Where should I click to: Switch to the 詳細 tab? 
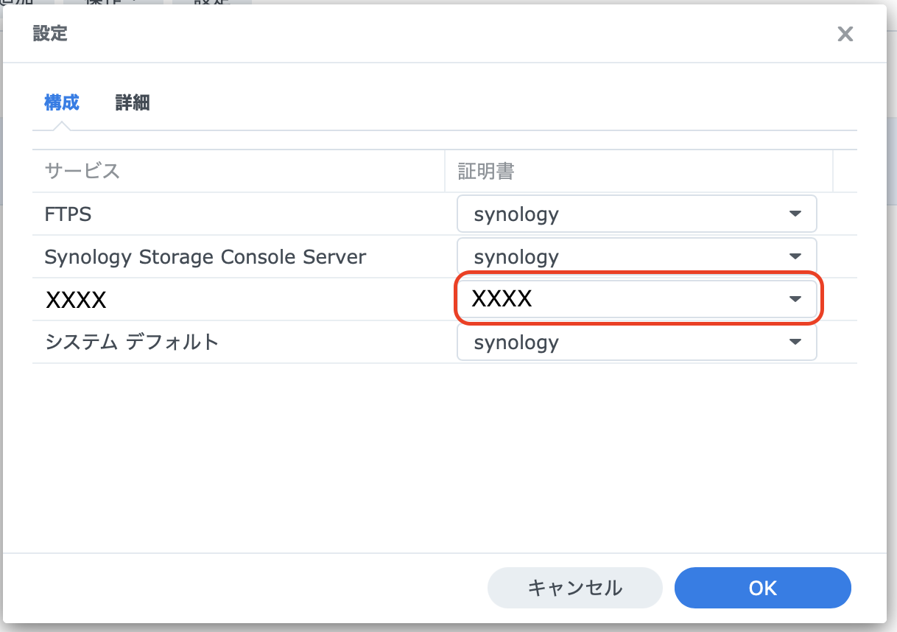point(133,102)
